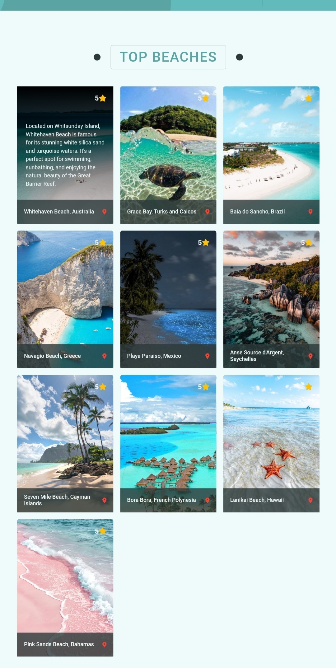Click the TOP BEACHES heading box
This screenshot has height=668, width=336.
click(x=168, y=57)
